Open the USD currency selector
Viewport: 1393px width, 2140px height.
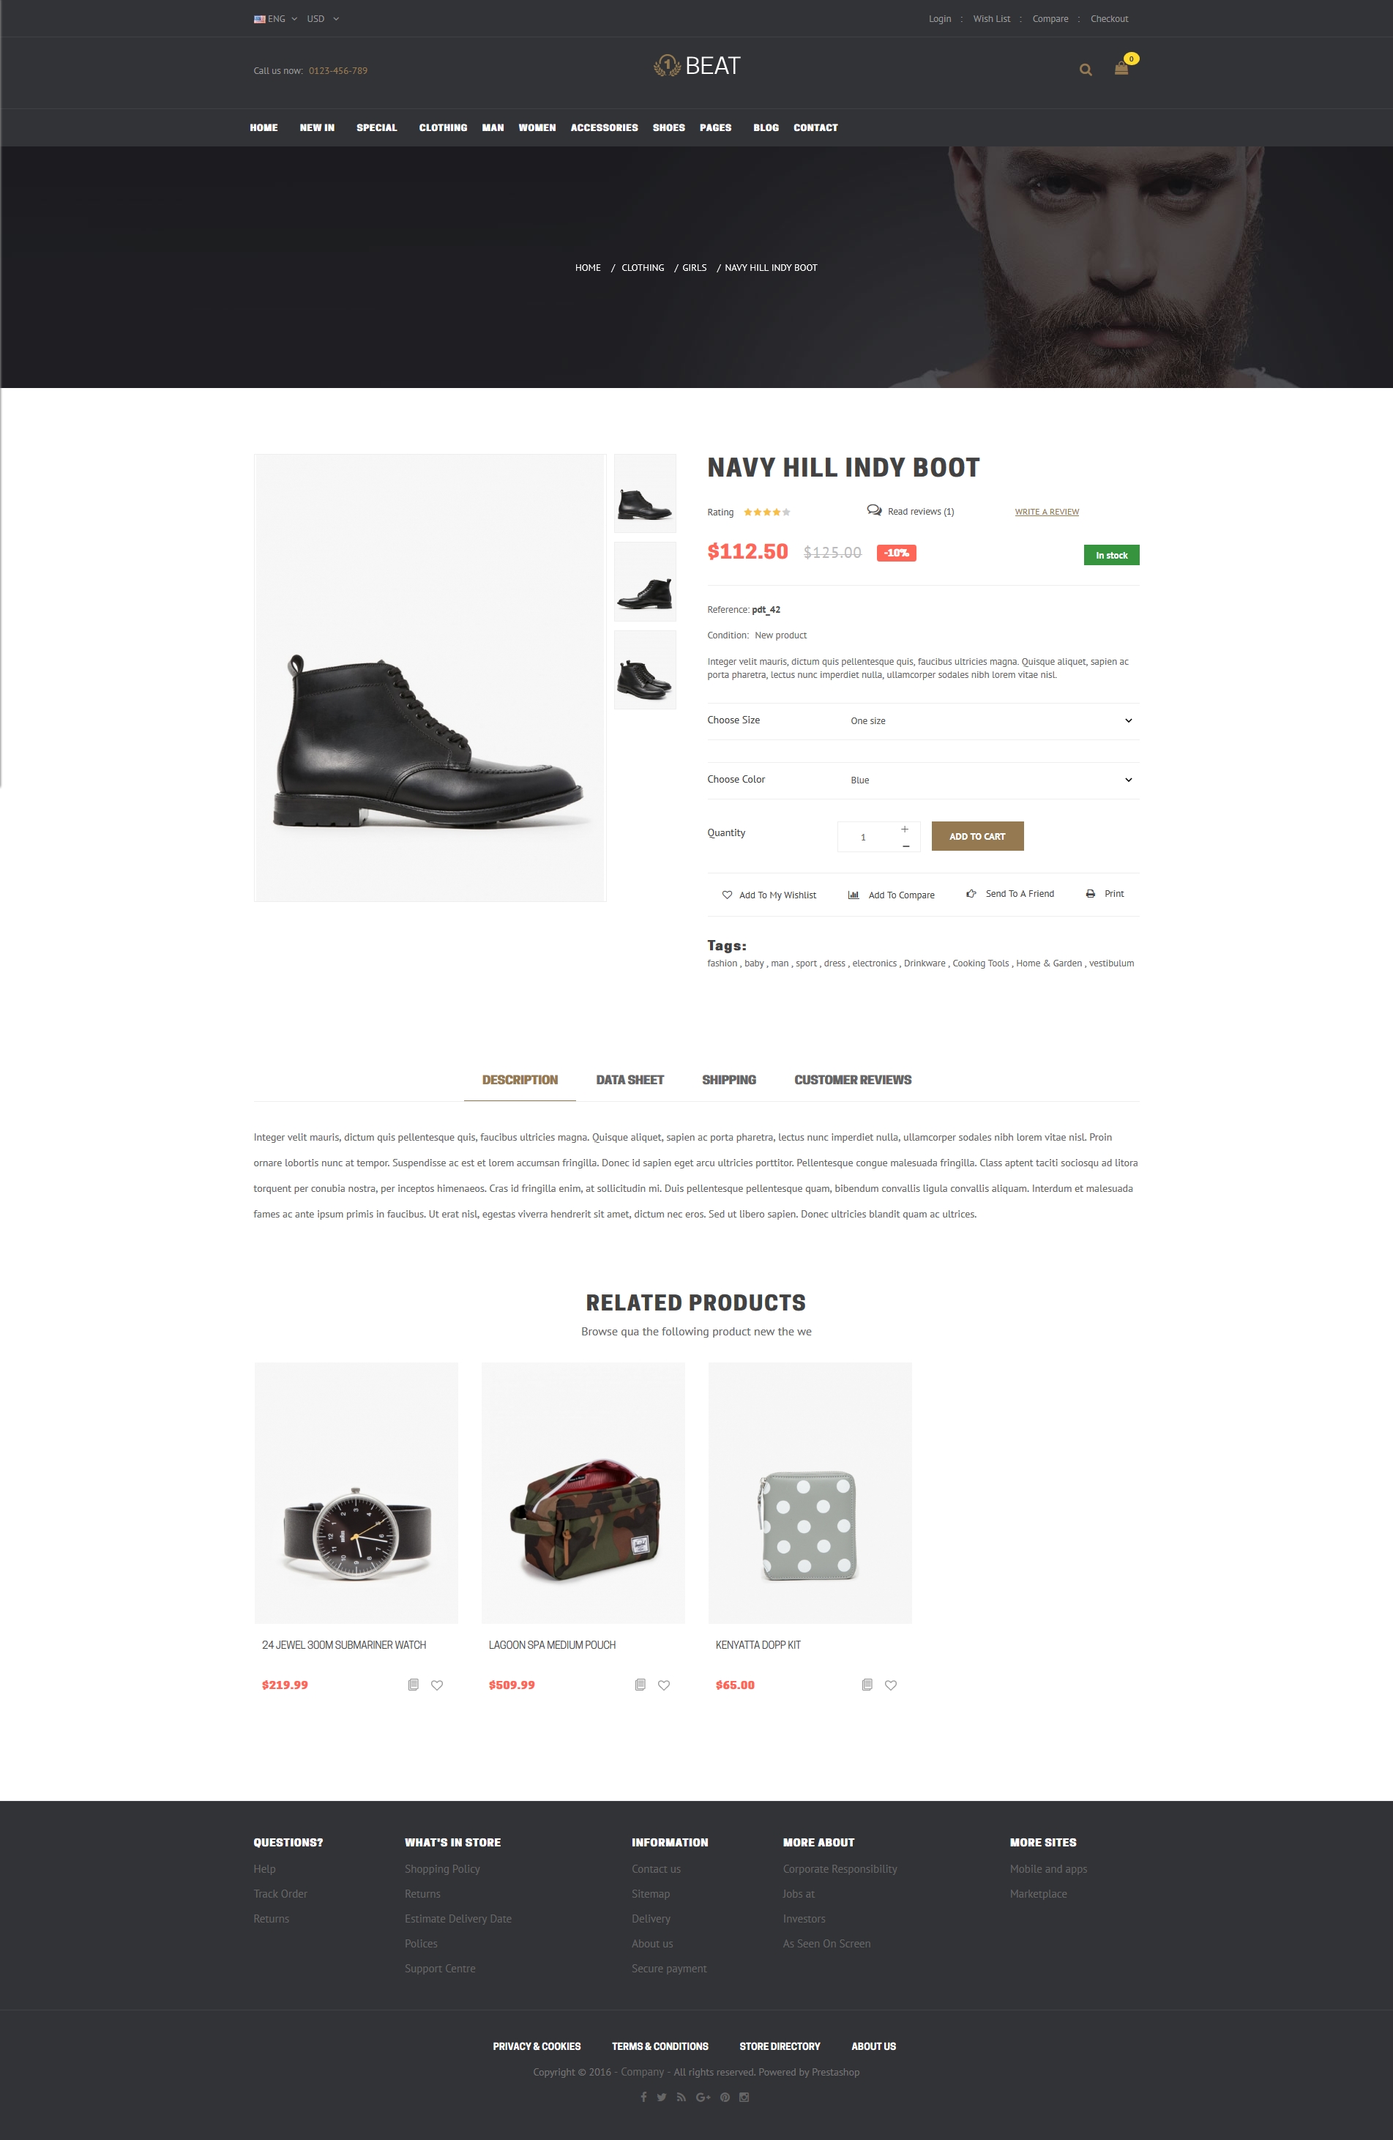click(x=323, y=19)
